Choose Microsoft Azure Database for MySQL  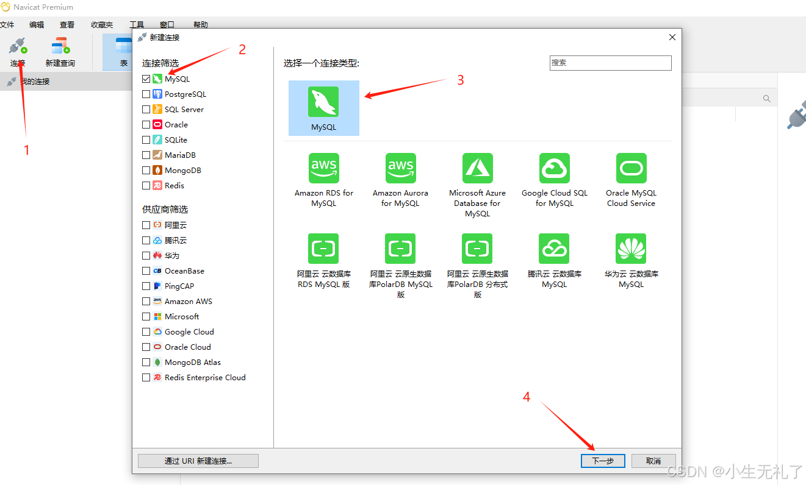point(477,185)
